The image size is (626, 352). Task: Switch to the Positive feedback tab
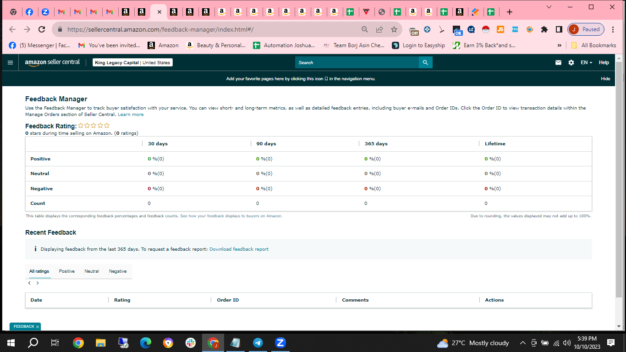[x=66, y=271]
